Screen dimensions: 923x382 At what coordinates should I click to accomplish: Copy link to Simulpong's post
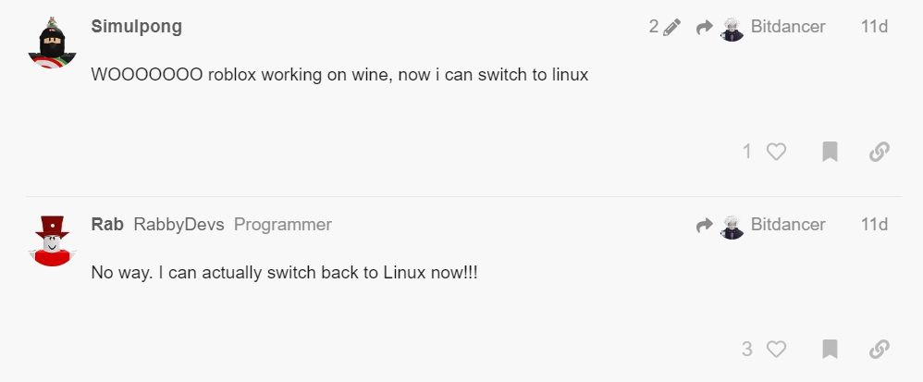point(879,152)
